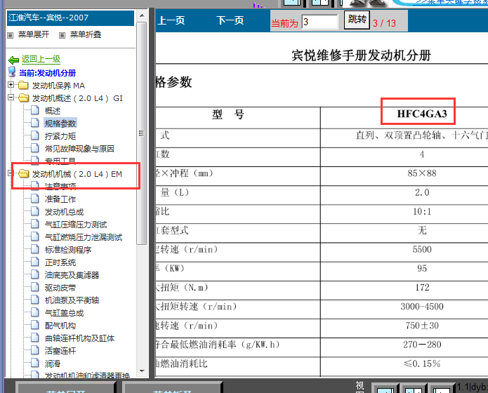488x393 pixels.
Task: Open the 活塞连杆 page
Action: (60, 351)
